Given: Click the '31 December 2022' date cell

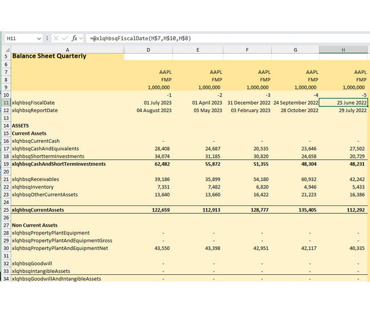Looking at the screenshot, I should pos(247,103).
